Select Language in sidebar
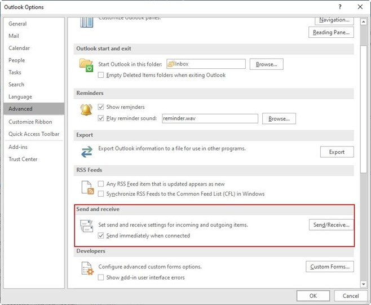The height and width of the screenshot is (305, 371). point(34,96)
